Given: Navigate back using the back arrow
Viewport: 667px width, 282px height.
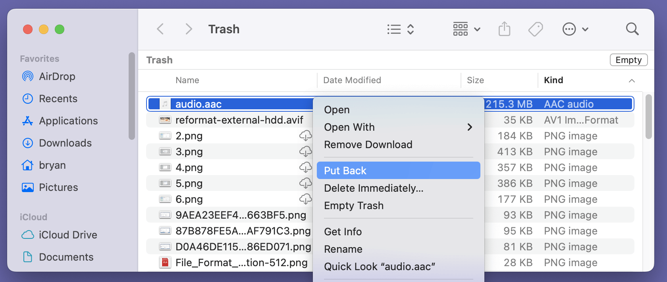Looking at the screenshot, I should click(160, 29).
